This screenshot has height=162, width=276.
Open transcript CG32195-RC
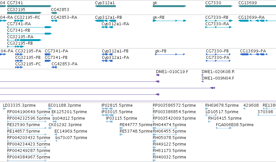coord(27,17)
